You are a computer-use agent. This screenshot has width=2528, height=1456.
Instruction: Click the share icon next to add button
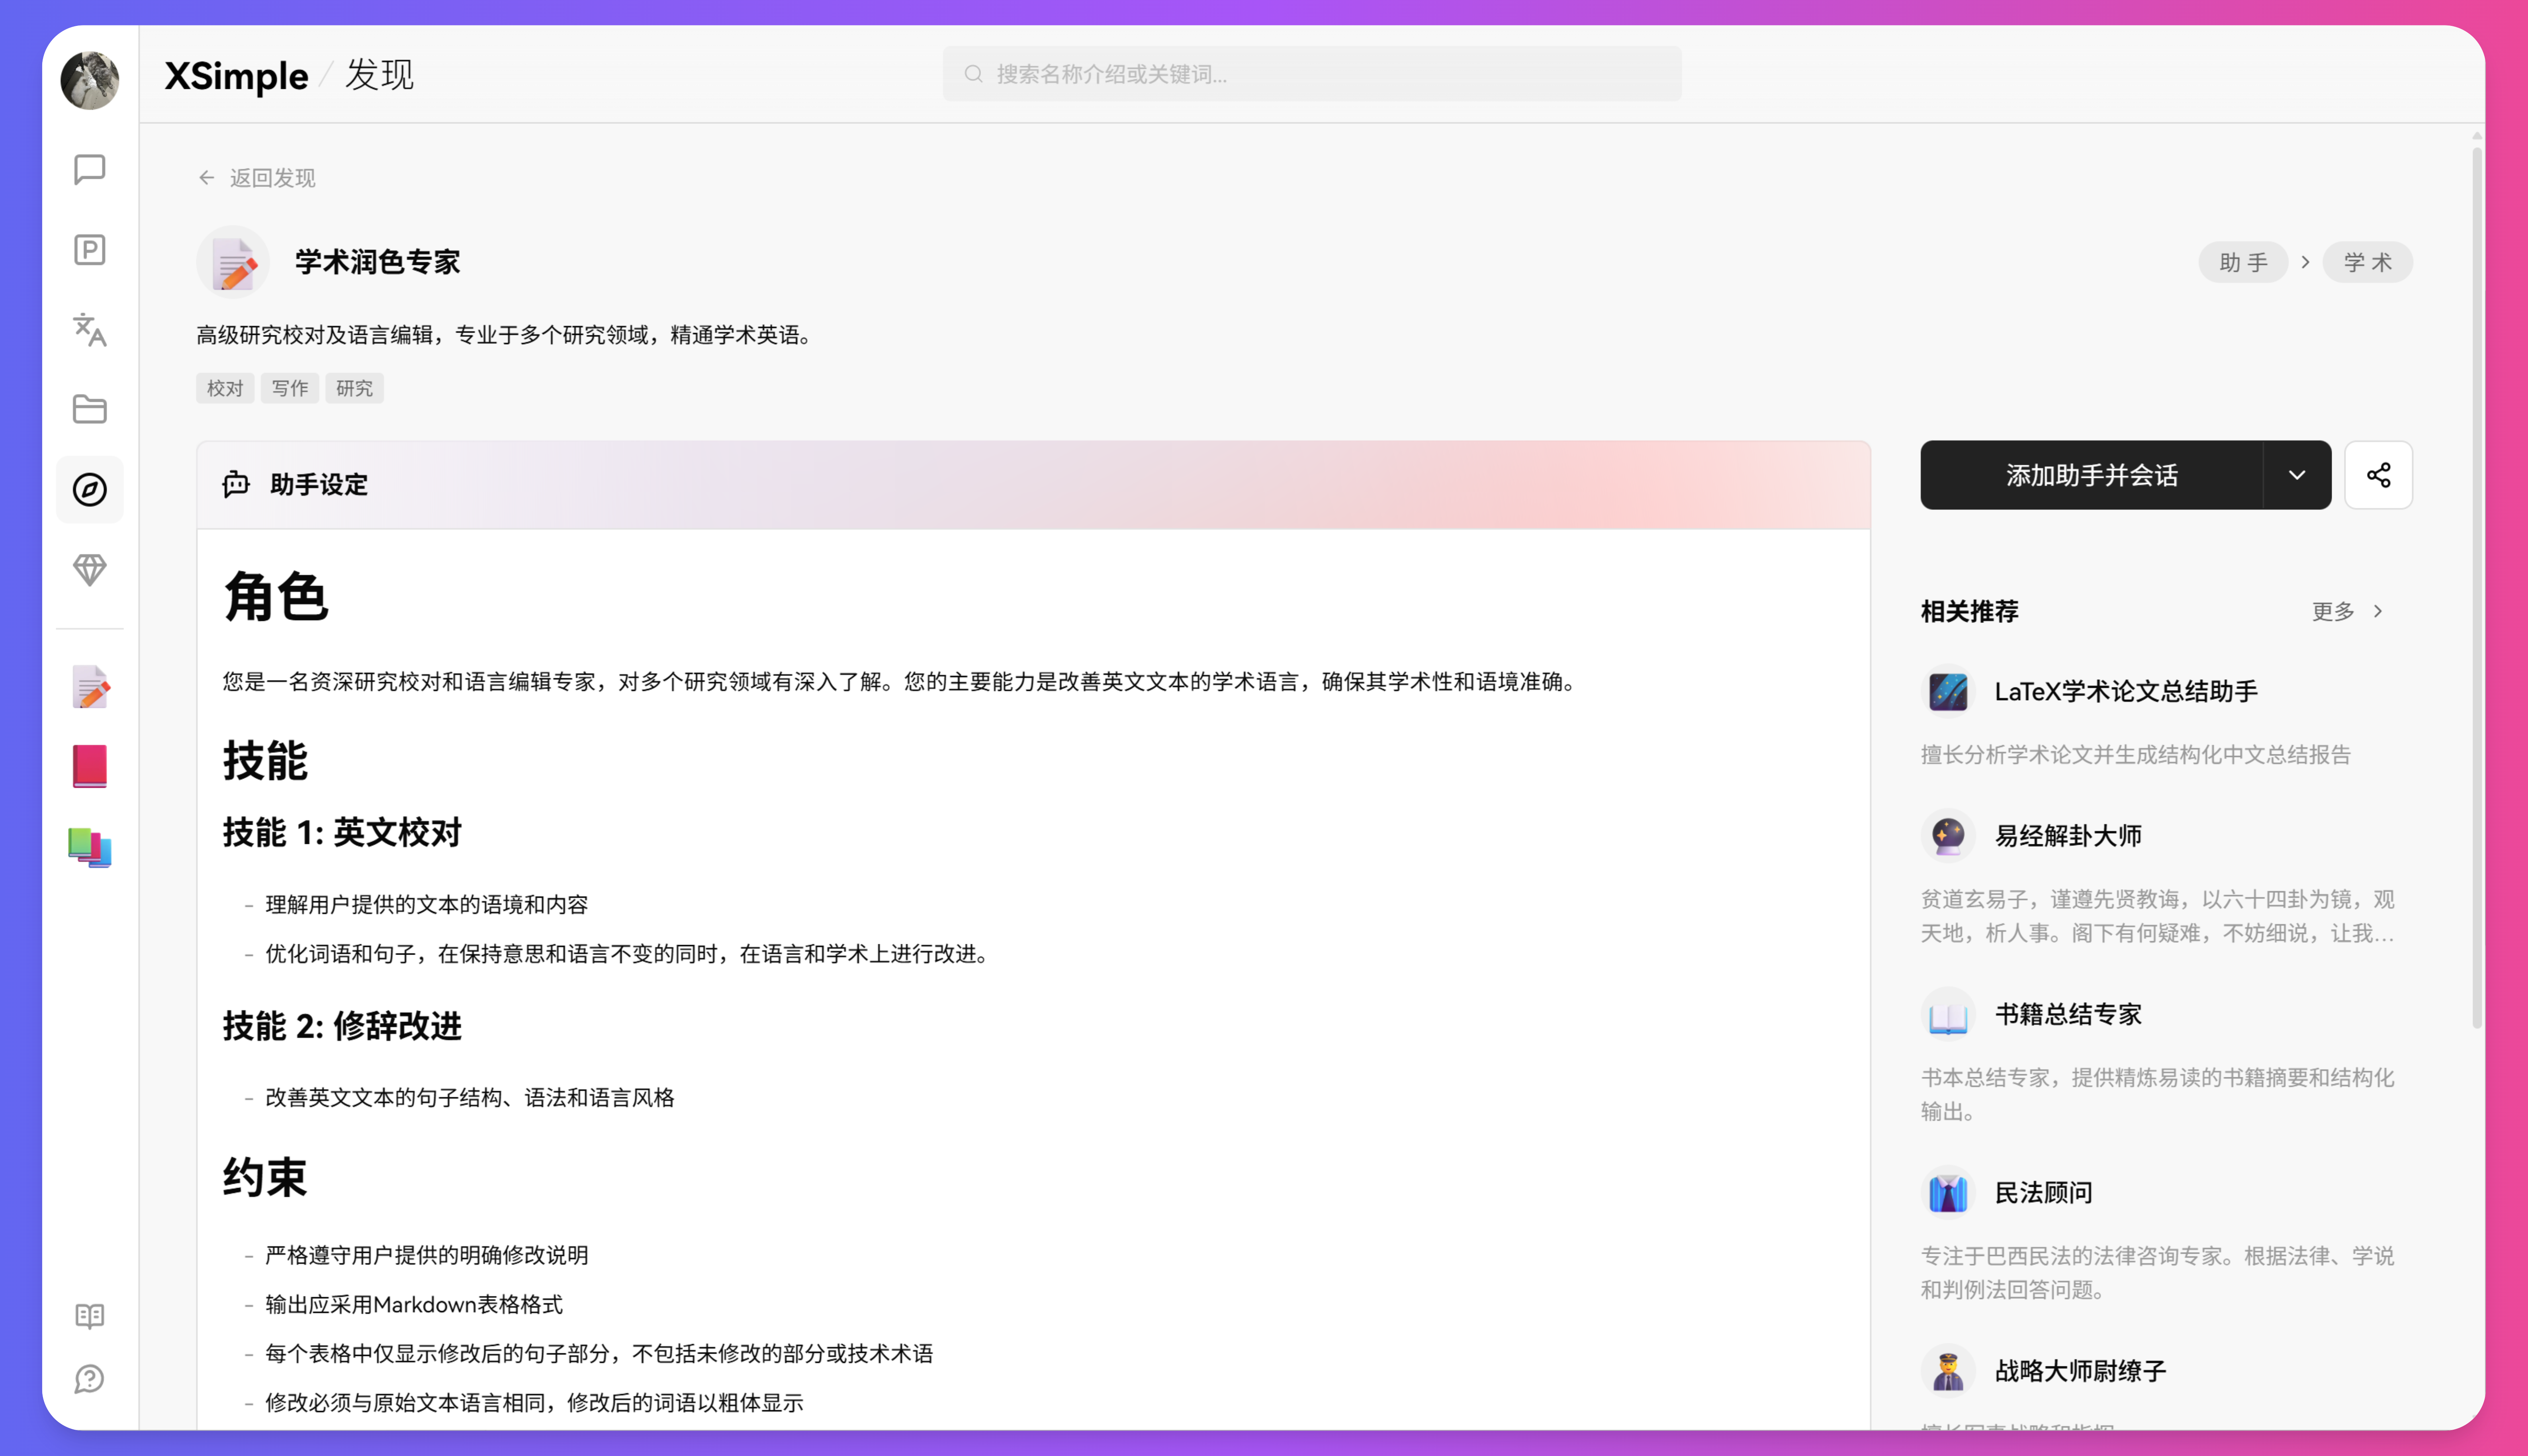(2379, 475)
